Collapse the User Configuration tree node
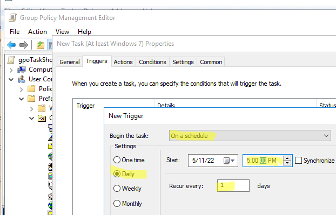The width and height of the screenshot is (336, 215). [x=11, y=80]
